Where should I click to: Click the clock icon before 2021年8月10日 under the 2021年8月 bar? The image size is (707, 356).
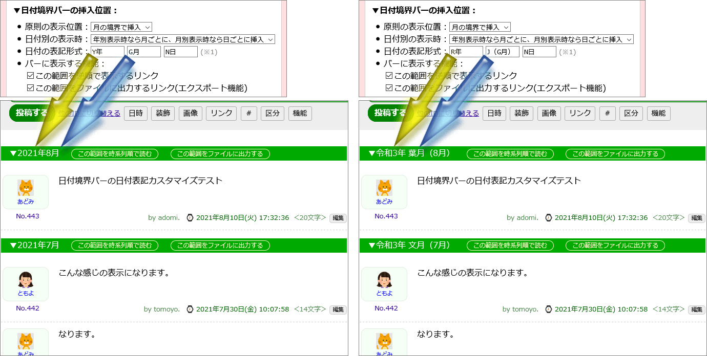point(190,217)
